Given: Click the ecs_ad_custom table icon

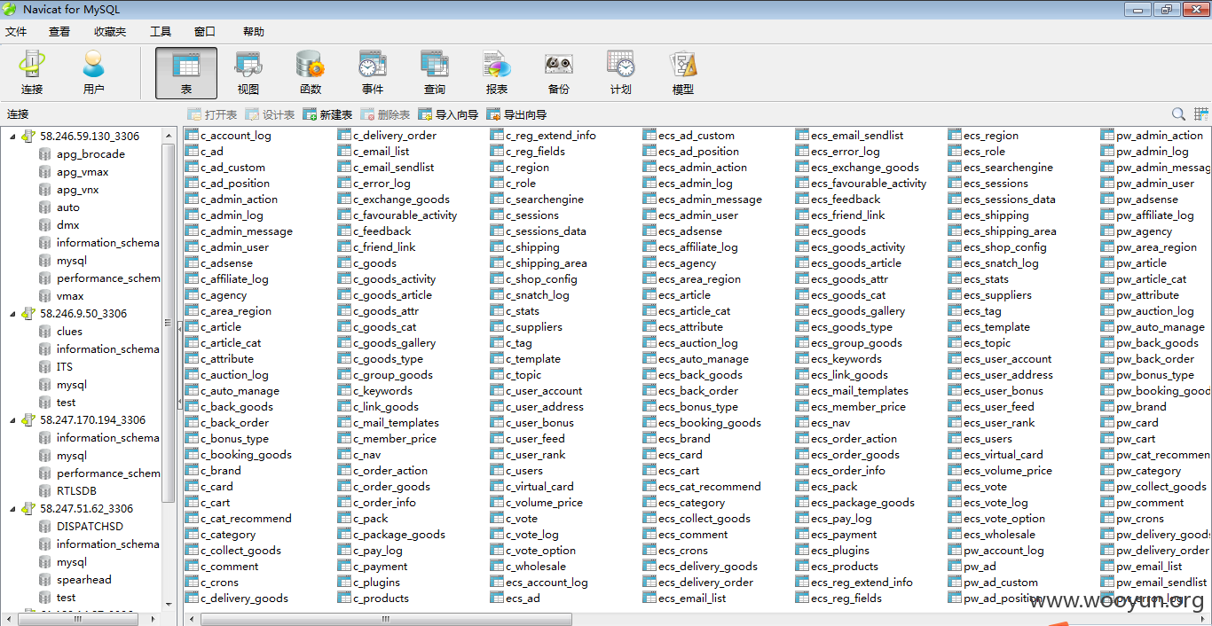Looking at the screenshot, I should point(649,136).
